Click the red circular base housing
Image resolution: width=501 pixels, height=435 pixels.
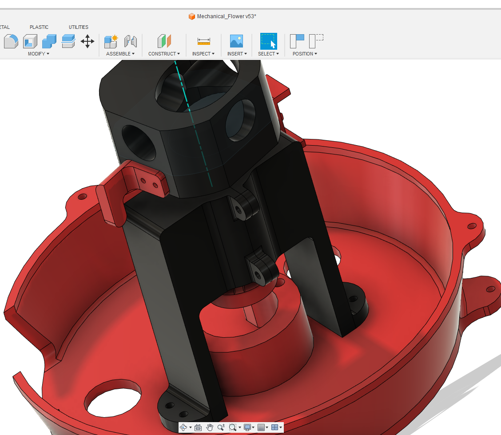[x=383, y=288]
